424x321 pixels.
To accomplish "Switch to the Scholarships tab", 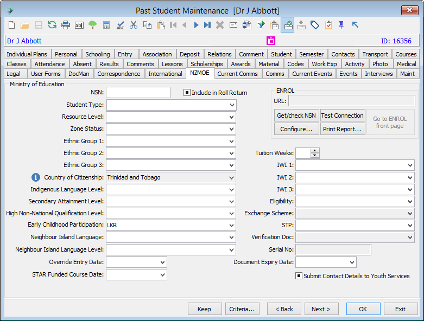I will coord(207,64).
